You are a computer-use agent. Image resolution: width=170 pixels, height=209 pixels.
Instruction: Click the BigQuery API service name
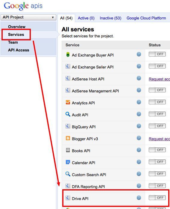coord(84,127)
